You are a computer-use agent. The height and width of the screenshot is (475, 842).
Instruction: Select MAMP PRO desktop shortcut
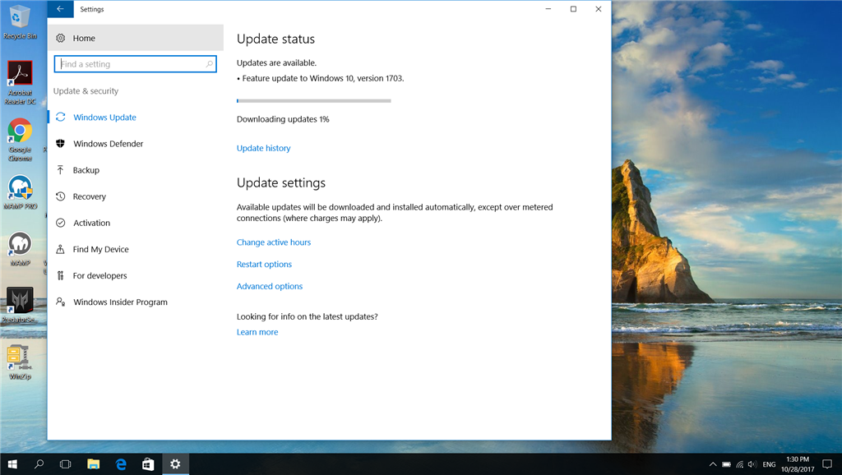20,192
